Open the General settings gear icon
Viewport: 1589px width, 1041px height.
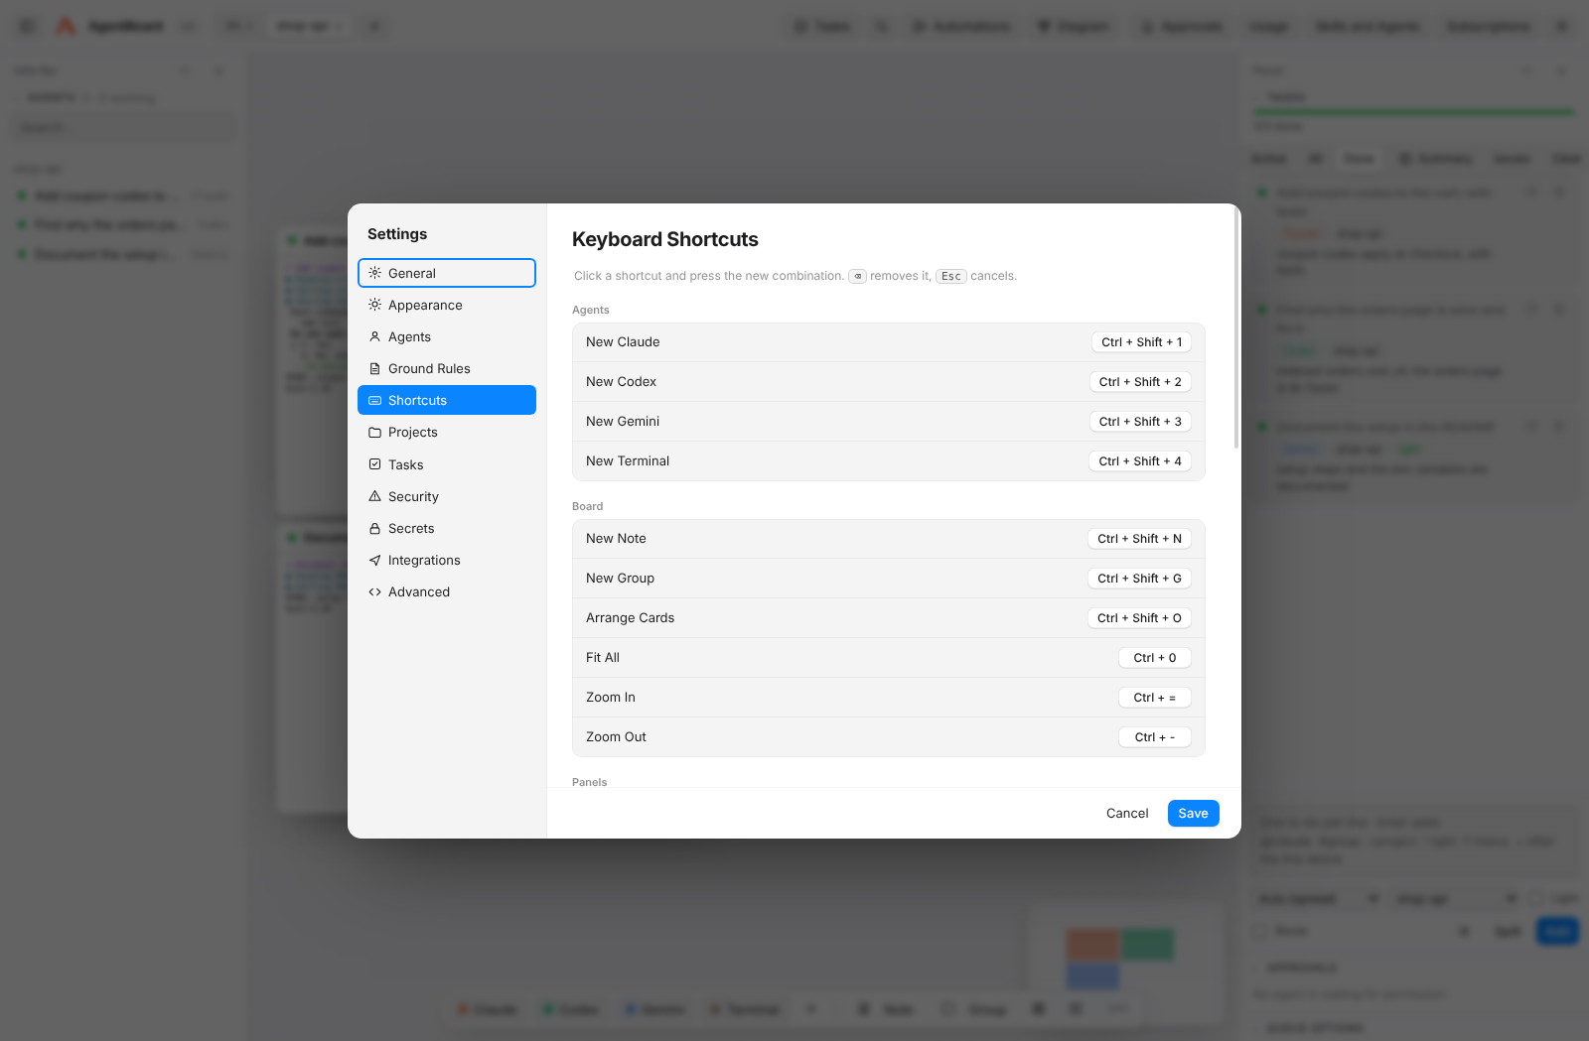(x=374, y=273)
